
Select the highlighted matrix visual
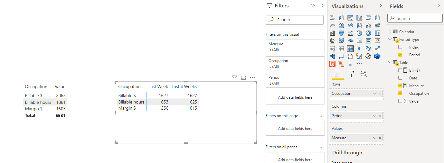(350, 49)
